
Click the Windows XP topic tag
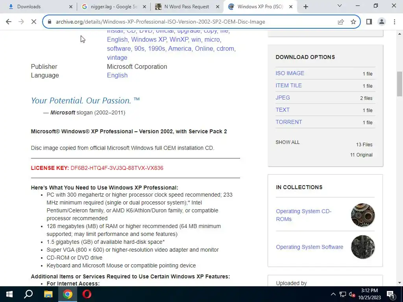tap(148, 40)
